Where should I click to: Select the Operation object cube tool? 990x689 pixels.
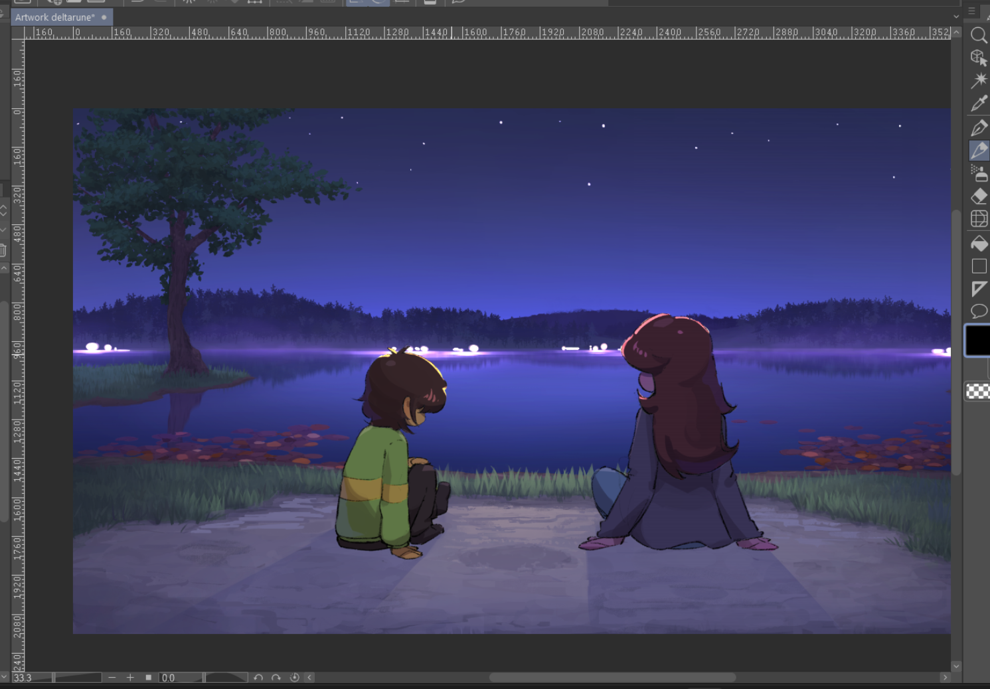click(x=979, y=58)
